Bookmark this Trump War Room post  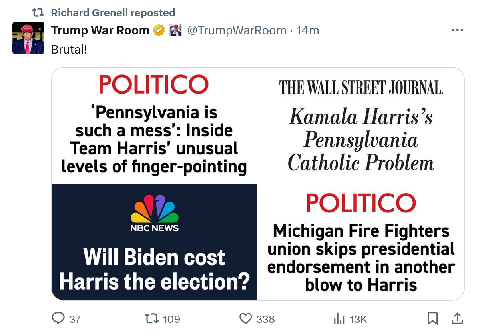432,318
